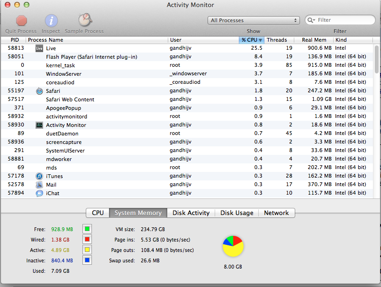The image size is (381, 287).
Task: Select the Activity Monitor app icon
Action: [x=39, y=125]
